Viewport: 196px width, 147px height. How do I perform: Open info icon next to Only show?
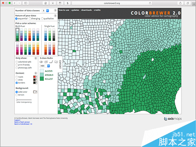click(36, 58)
